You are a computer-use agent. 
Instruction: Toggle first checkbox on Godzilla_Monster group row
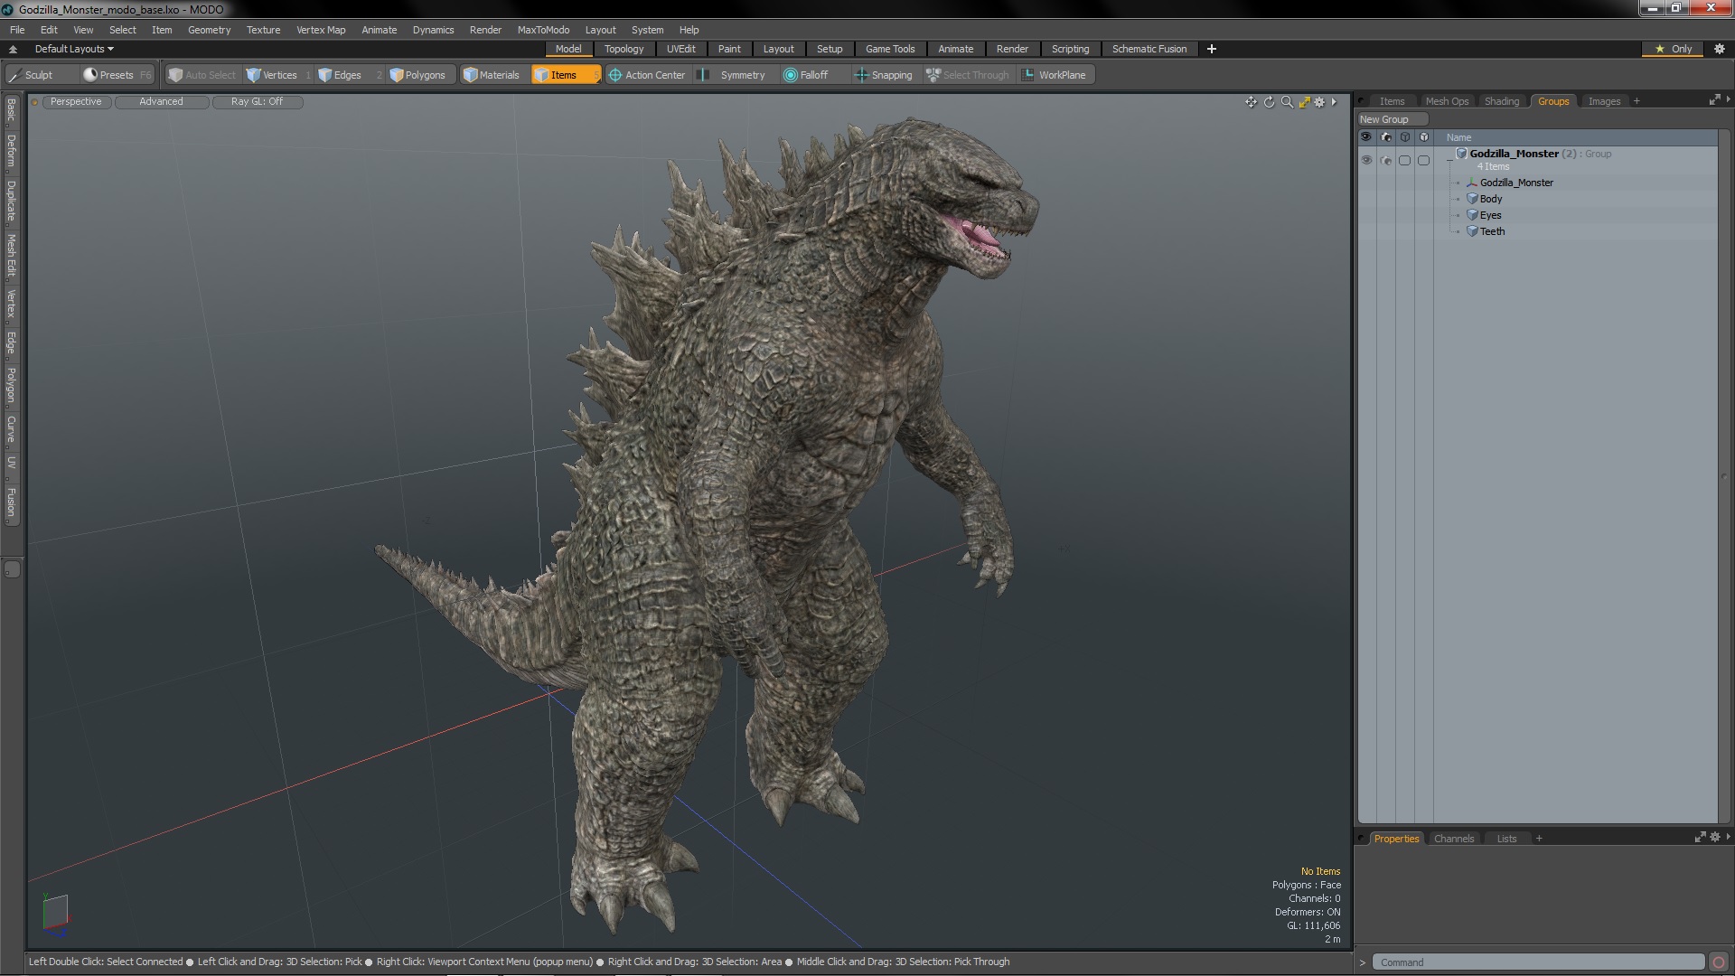(1404, 160)
